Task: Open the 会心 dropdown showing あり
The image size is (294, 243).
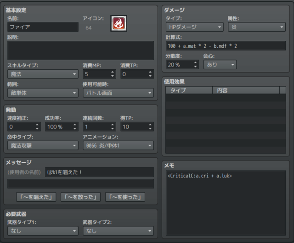Action: coord(220,65)
